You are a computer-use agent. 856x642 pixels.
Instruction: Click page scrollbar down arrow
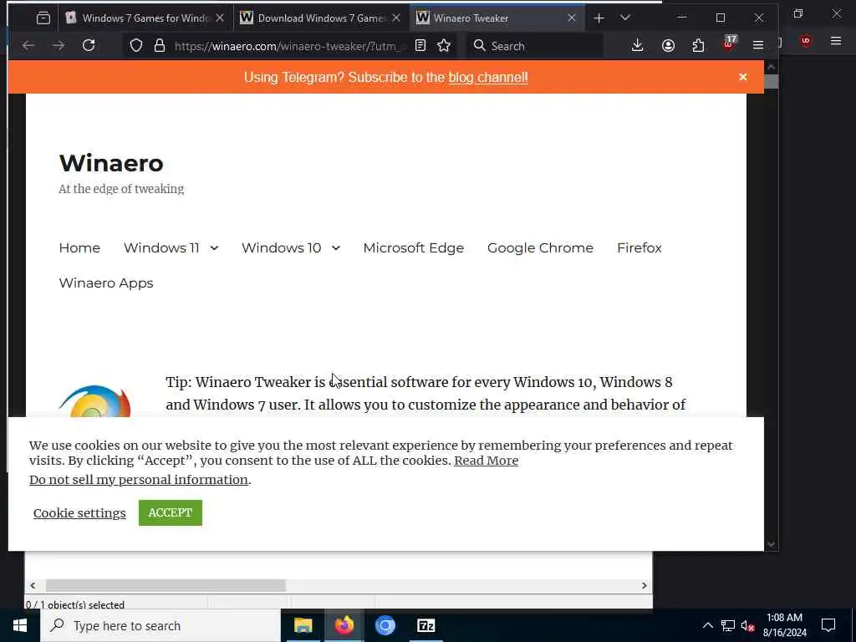click(772, 543)
